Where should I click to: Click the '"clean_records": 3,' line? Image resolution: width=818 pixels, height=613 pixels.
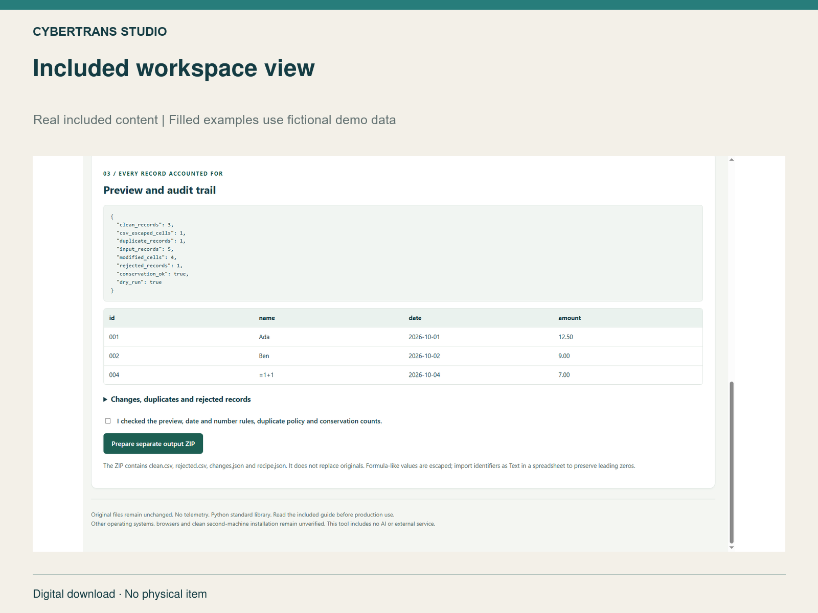coord(145,225)
